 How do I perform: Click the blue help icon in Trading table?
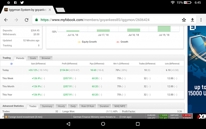click(12, 64)
